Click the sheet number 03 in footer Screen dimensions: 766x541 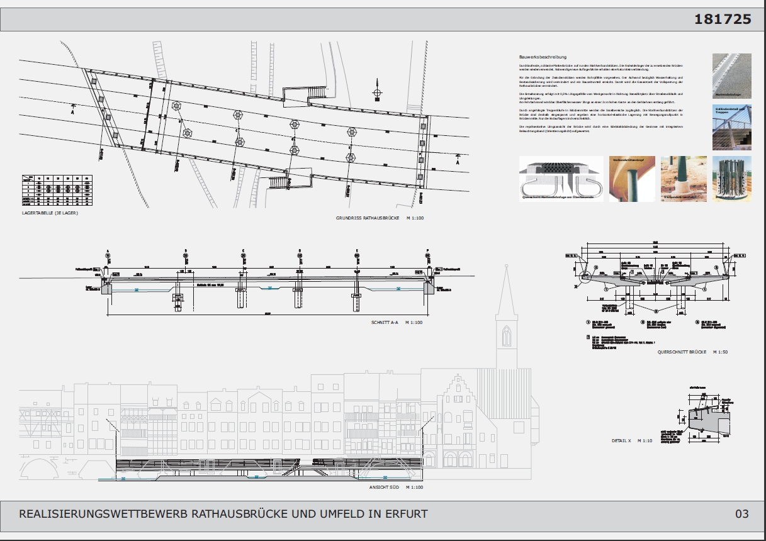[742, 514]
